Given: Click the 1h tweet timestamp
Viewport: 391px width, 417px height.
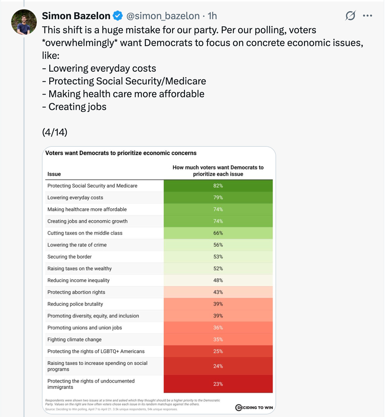Looking at the screenshot, I should (212, 16).
